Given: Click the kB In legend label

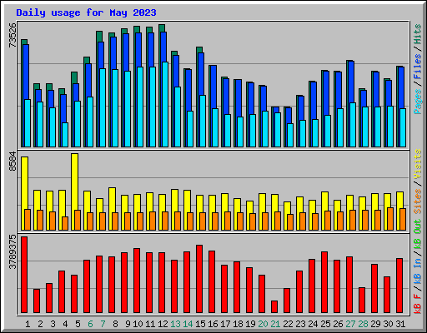Looking at the screenshot, I should point(418,271).
